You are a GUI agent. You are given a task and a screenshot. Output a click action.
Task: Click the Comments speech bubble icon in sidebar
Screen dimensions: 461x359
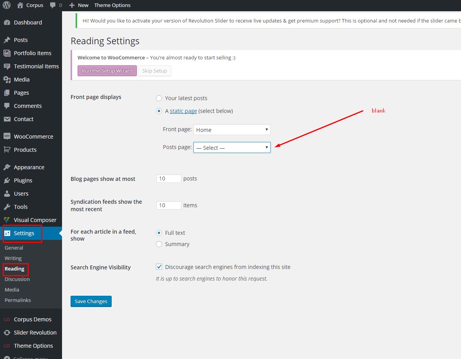[x=7, y=106]
